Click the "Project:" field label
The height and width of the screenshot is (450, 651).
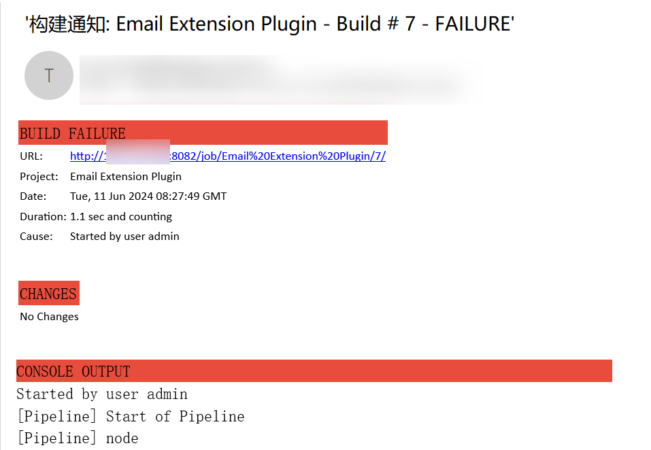point(39,177)
